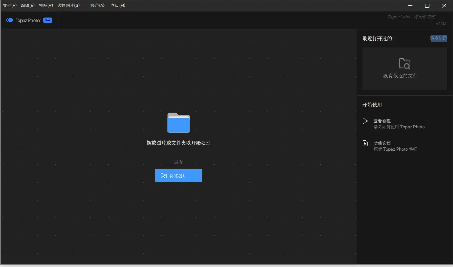The width and height of the screenshot is (453, 267).
Task: Open the 视图 menu
Action: tap(45, 5)
